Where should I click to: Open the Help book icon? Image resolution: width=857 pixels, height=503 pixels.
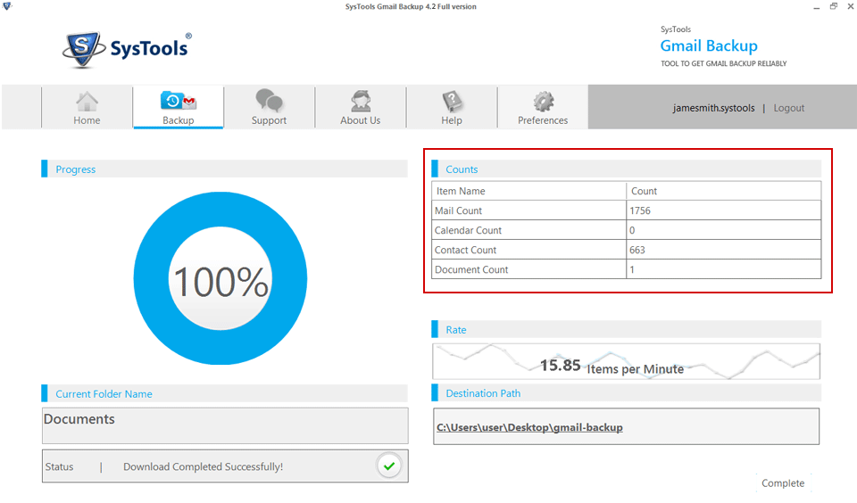click(452, 101)
